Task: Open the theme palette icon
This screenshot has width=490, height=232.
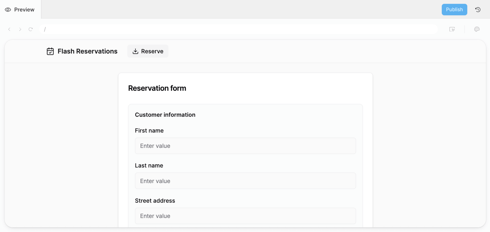Action: 477,29
